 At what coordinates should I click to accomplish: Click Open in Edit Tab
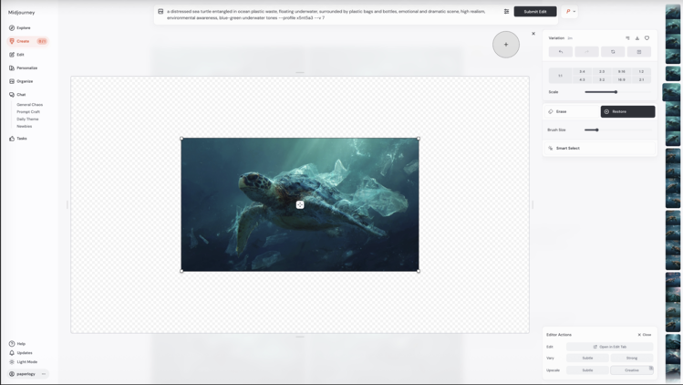(x=609, y=347)
